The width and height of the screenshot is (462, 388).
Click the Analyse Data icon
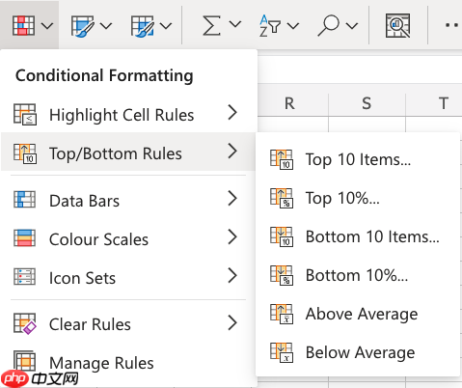[x=397, y=25]
